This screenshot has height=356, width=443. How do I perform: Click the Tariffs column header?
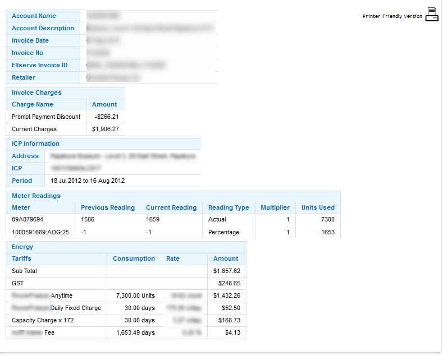tap(21, 258)
